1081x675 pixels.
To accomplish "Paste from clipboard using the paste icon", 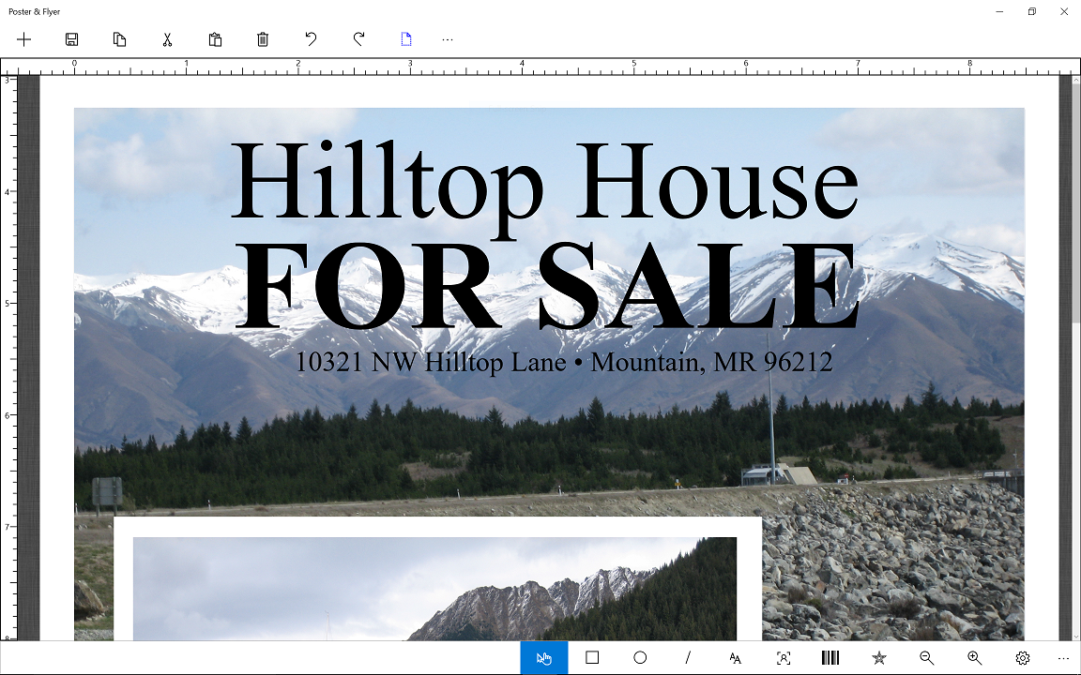I will 215,39.
